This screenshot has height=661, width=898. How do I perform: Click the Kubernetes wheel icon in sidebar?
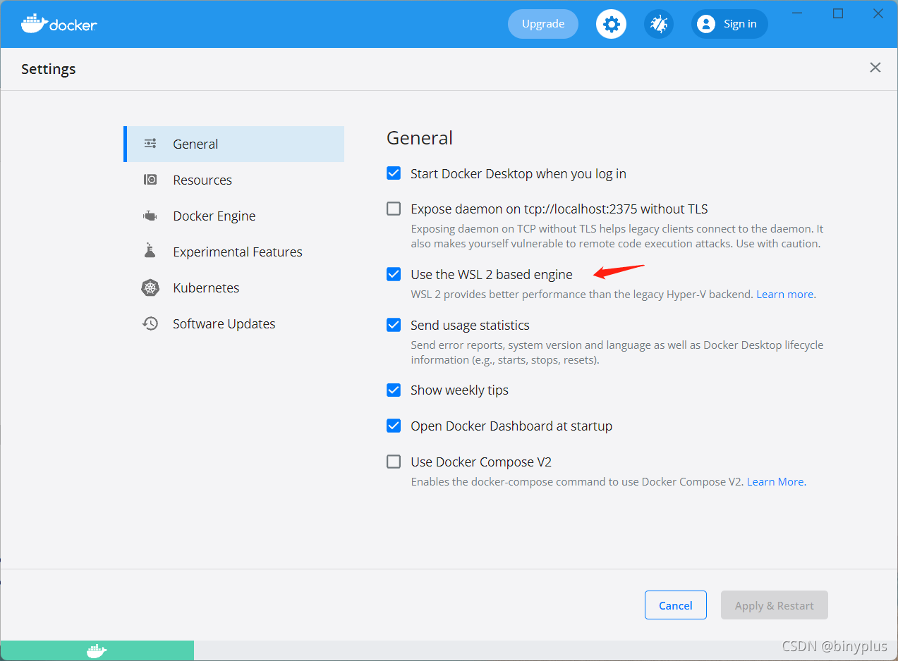click(150, 288)
